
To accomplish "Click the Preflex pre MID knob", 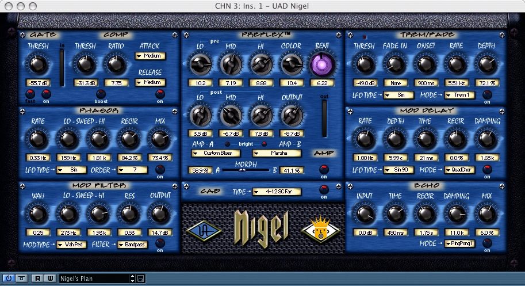I will point(231,64).
